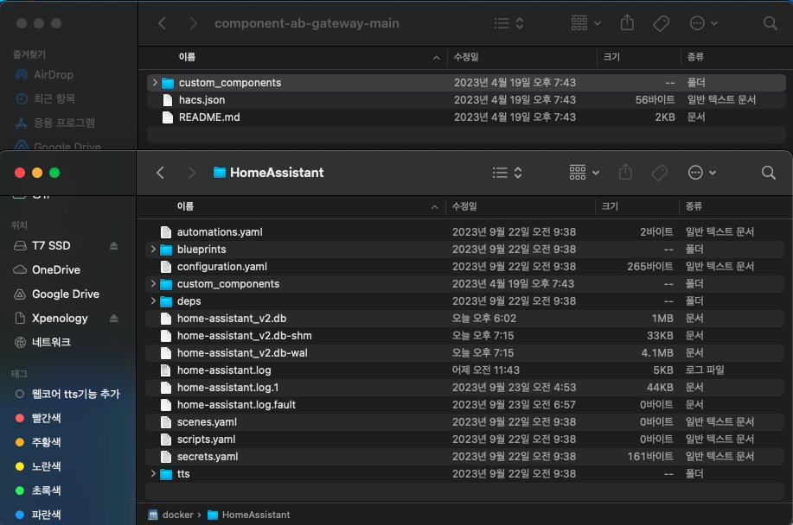Select README.md in component-ab-gateway-main window

tap(466, 117)
